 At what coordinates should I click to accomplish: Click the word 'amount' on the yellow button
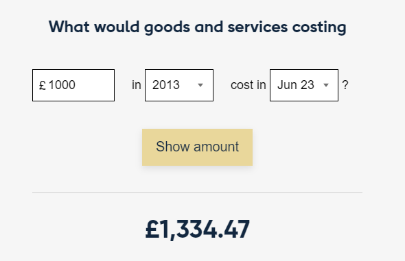pyautogui.click(x=216, y=147)
